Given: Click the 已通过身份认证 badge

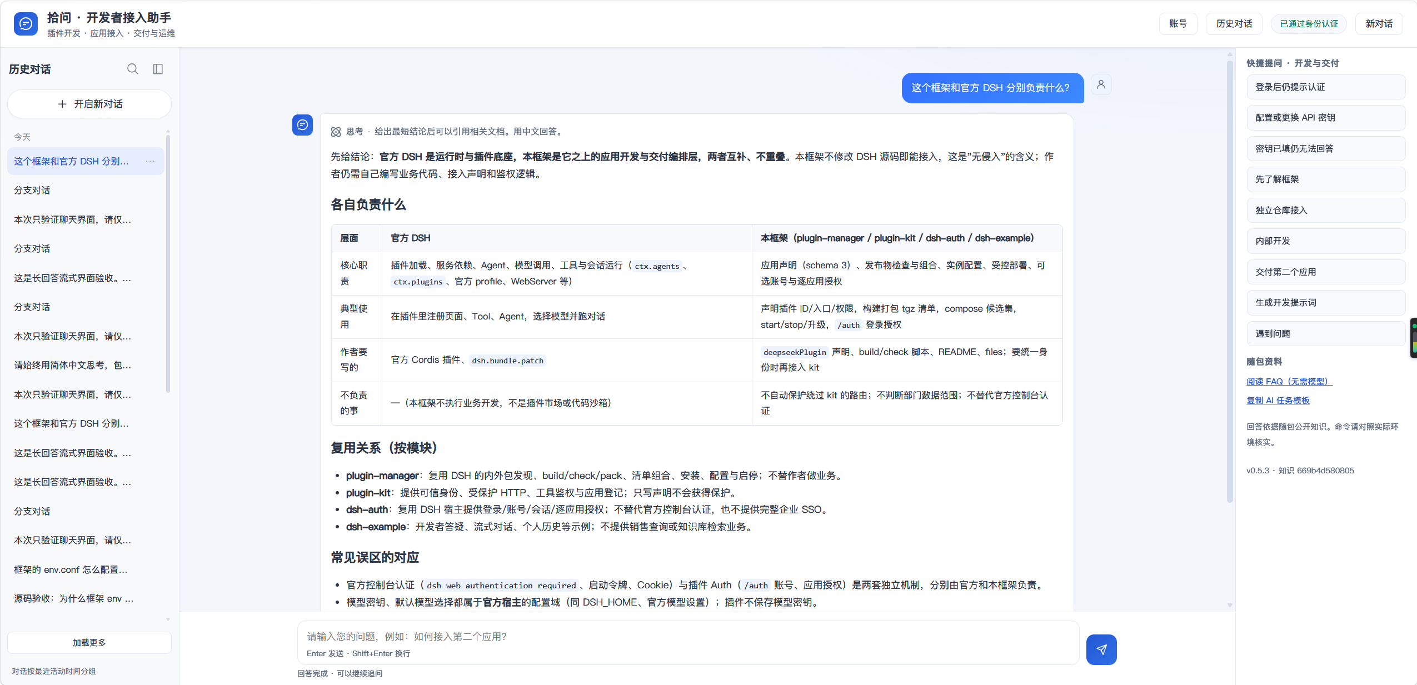Looking at the screenshot, I should click(1309, 23).
